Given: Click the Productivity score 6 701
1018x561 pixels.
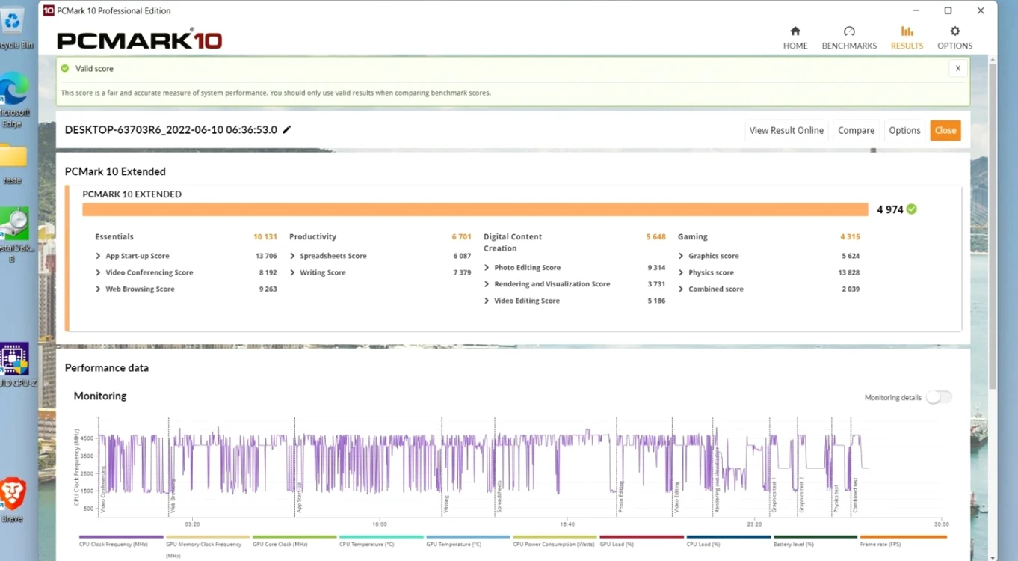Looking at the screenshot, I should click(461, 237).
